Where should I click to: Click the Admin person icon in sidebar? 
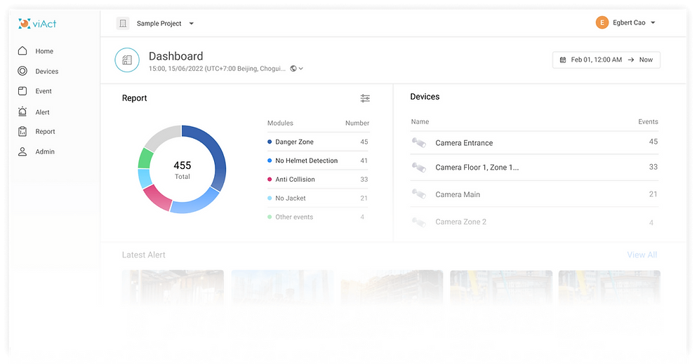pyautogui.click(x=22, y=151)
